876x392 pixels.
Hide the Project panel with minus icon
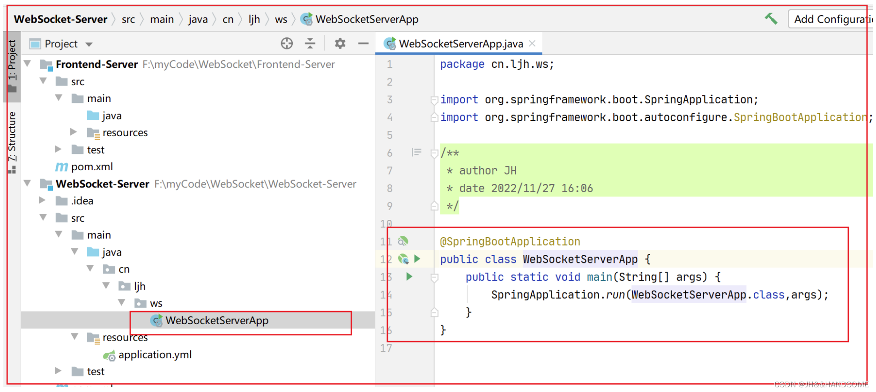363,44
